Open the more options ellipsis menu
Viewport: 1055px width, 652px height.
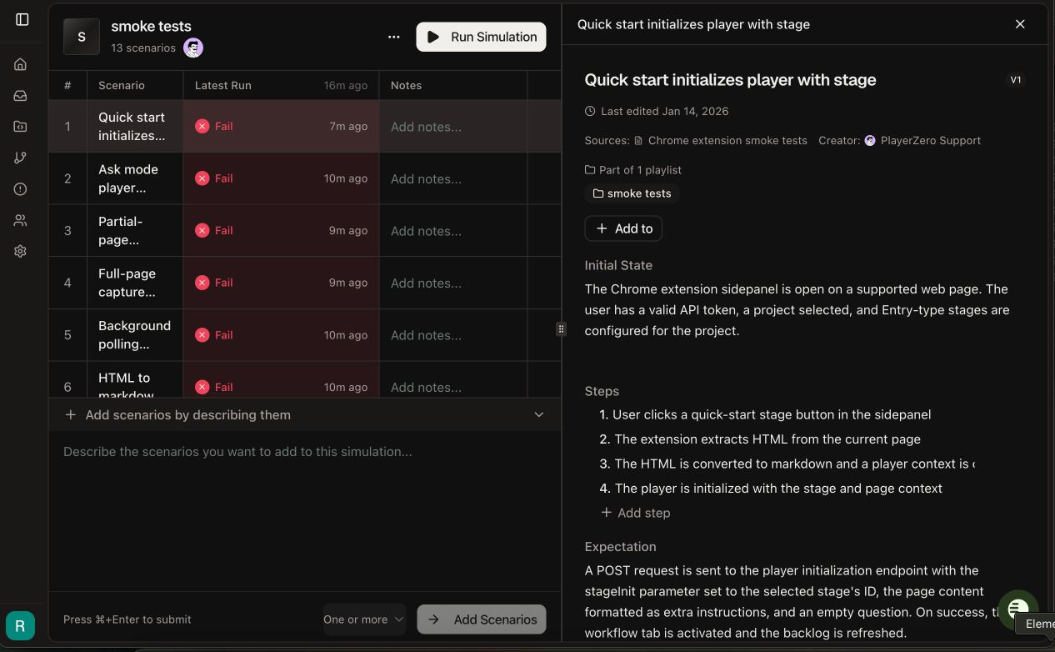(393, 37)
